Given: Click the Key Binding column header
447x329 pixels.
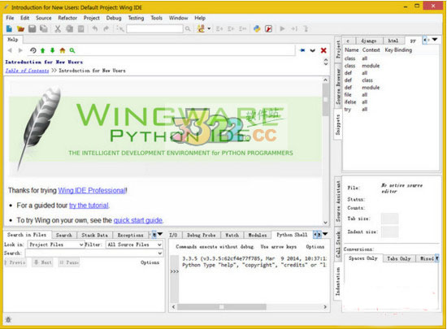Looking at the screenshot, I should (398, 50).
